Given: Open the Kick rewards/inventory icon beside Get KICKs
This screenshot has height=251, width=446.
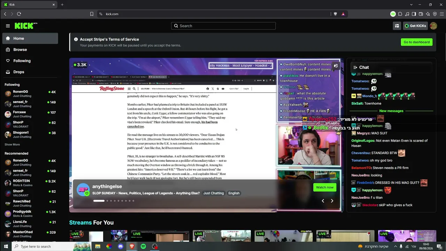Looking at the screenshot, I should [x=397, y=26].
